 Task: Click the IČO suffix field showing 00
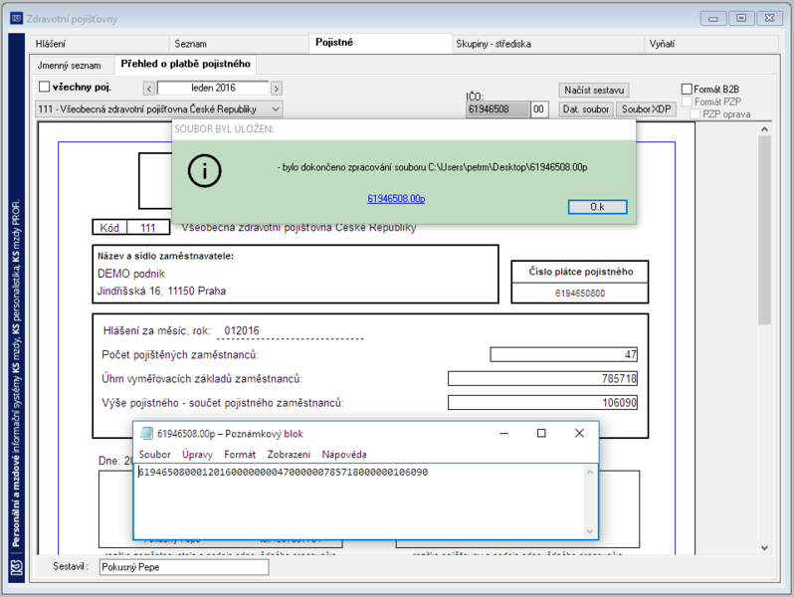(539, 109)
